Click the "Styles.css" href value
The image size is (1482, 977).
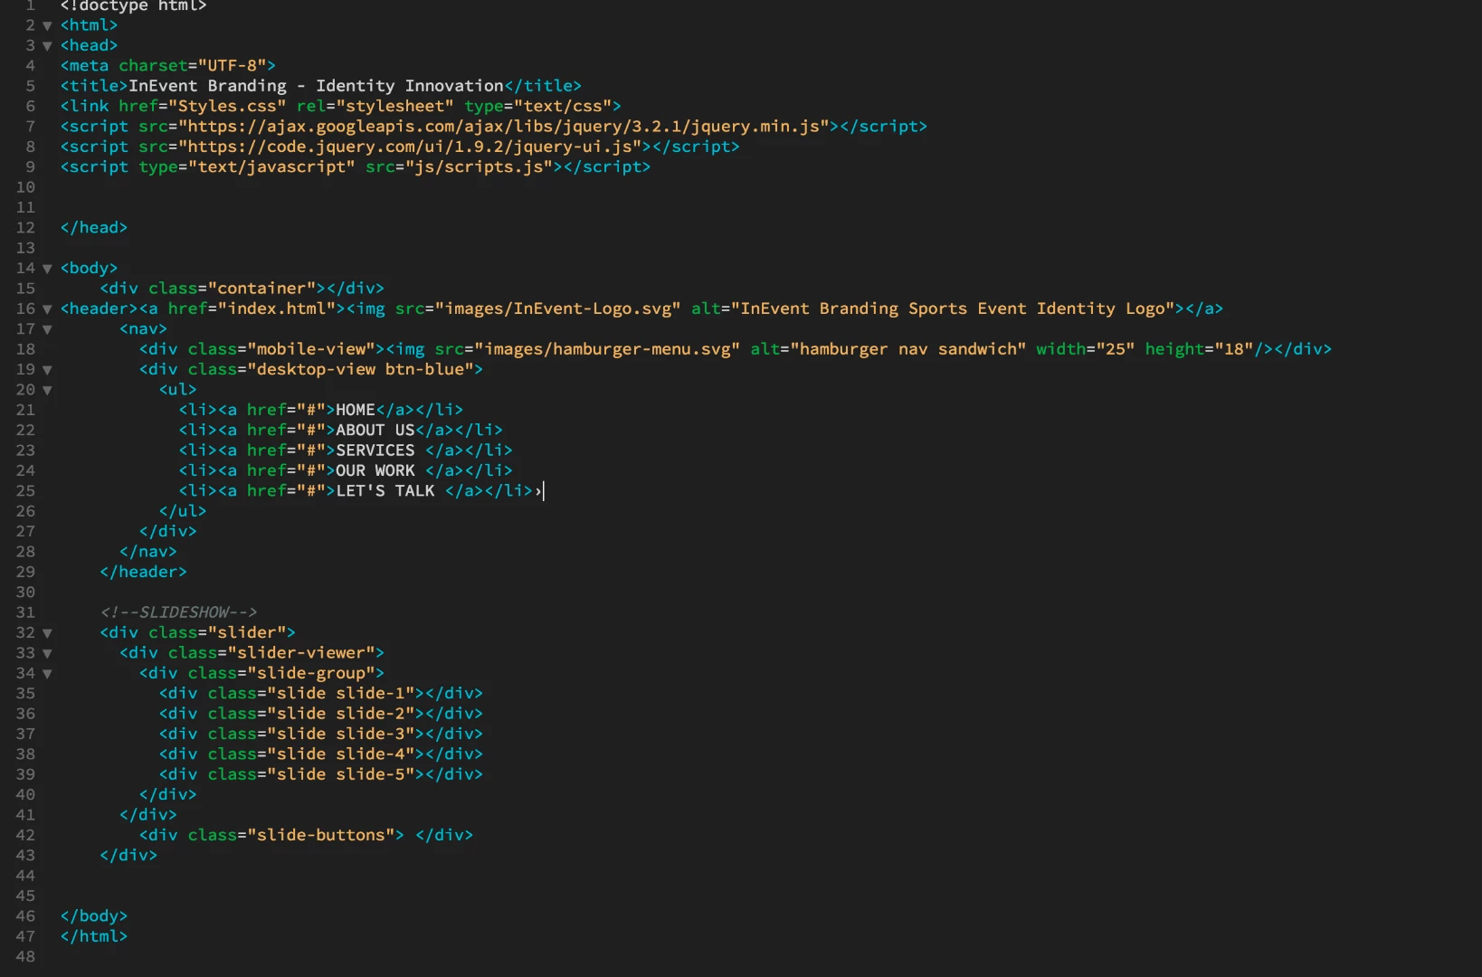click(x=227, y=106)
